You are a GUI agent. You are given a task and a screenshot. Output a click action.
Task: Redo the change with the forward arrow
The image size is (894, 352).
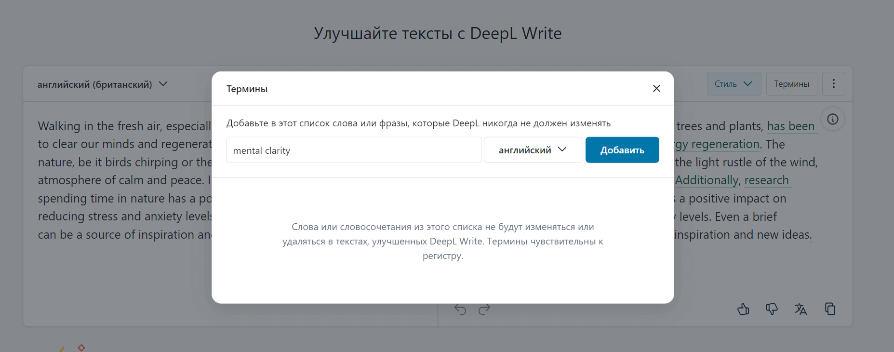[x=484, y=309]
